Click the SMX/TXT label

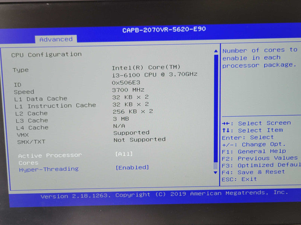31,142
